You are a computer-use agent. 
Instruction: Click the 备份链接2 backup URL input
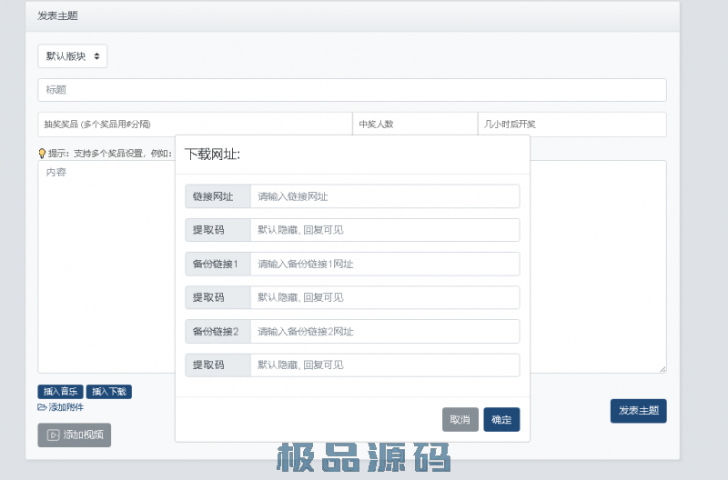tap(384, 331)
